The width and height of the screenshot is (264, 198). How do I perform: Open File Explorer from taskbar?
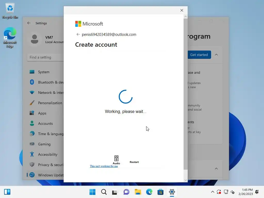coord(138,192)
